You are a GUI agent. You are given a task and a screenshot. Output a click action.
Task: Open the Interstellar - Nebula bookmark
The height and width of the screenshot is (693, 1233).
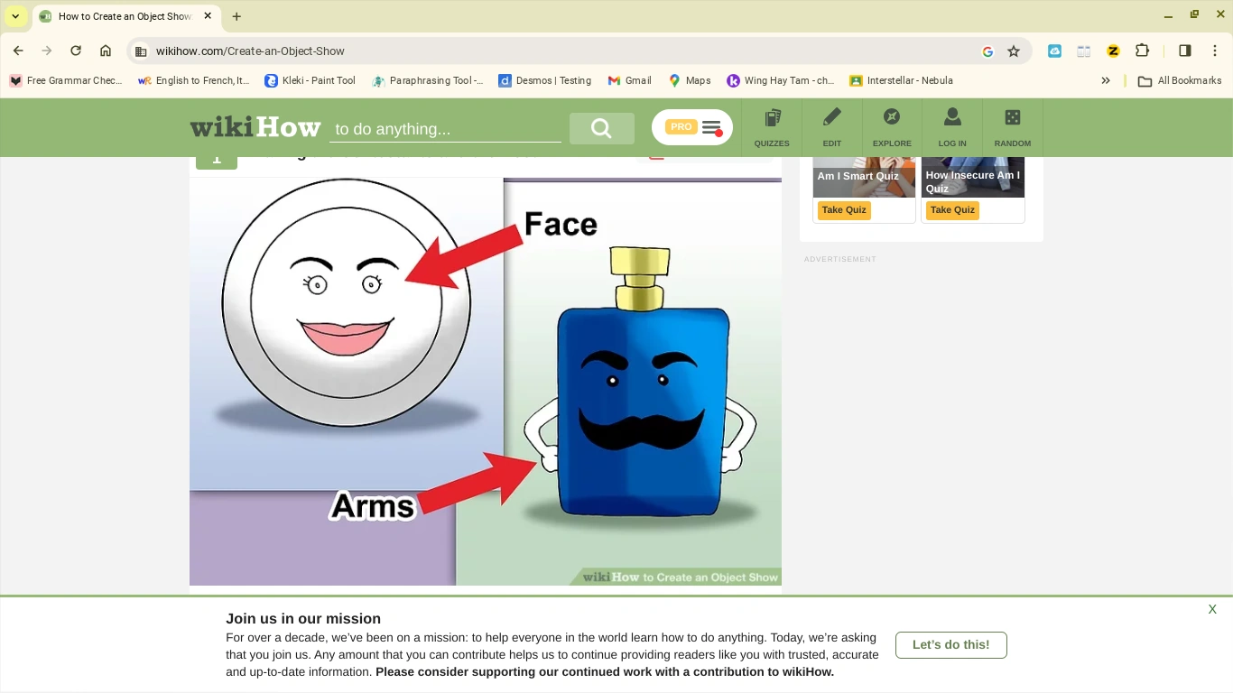tap(901, 80)
